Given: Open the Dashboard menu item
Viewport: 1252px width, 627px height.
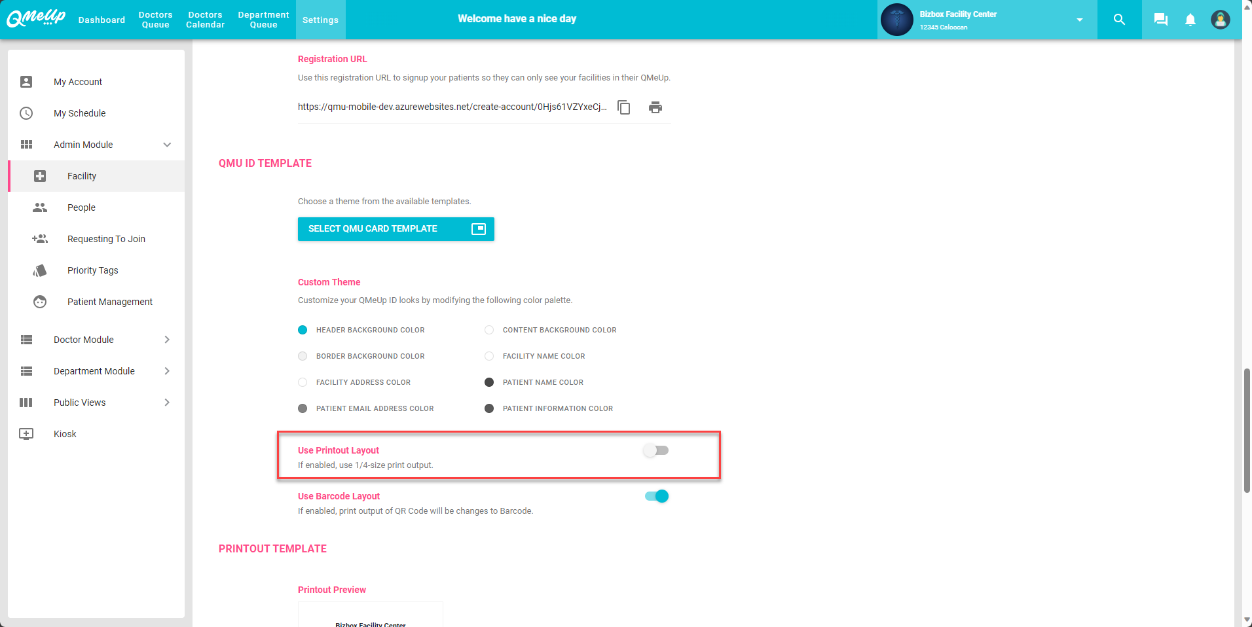Looking at the screenshot, I should pos(101,20).
